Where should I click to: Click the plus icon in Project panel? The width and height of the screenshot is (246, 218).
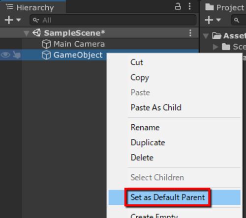pyautogui.click(x=209, y=20)
